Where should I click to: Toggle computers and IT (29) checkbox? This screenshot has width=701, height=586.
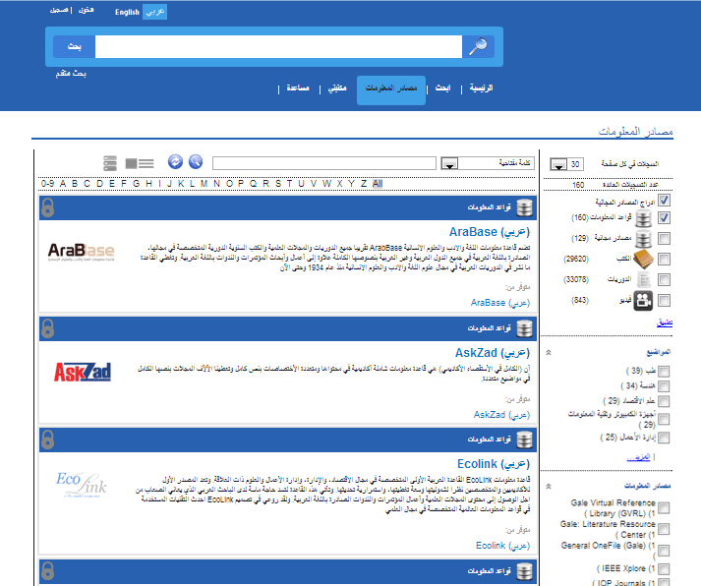tap(664, 419)
